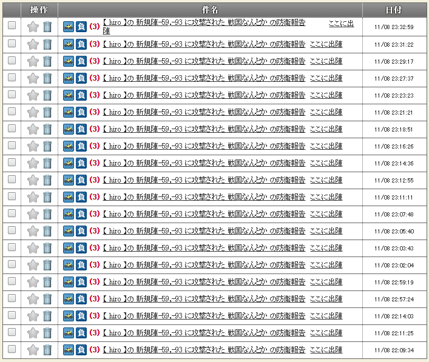Star the report dated 11/08 23:21:21
The width and height of the screenshot is (429, 362).
click(x=33, y=112)
